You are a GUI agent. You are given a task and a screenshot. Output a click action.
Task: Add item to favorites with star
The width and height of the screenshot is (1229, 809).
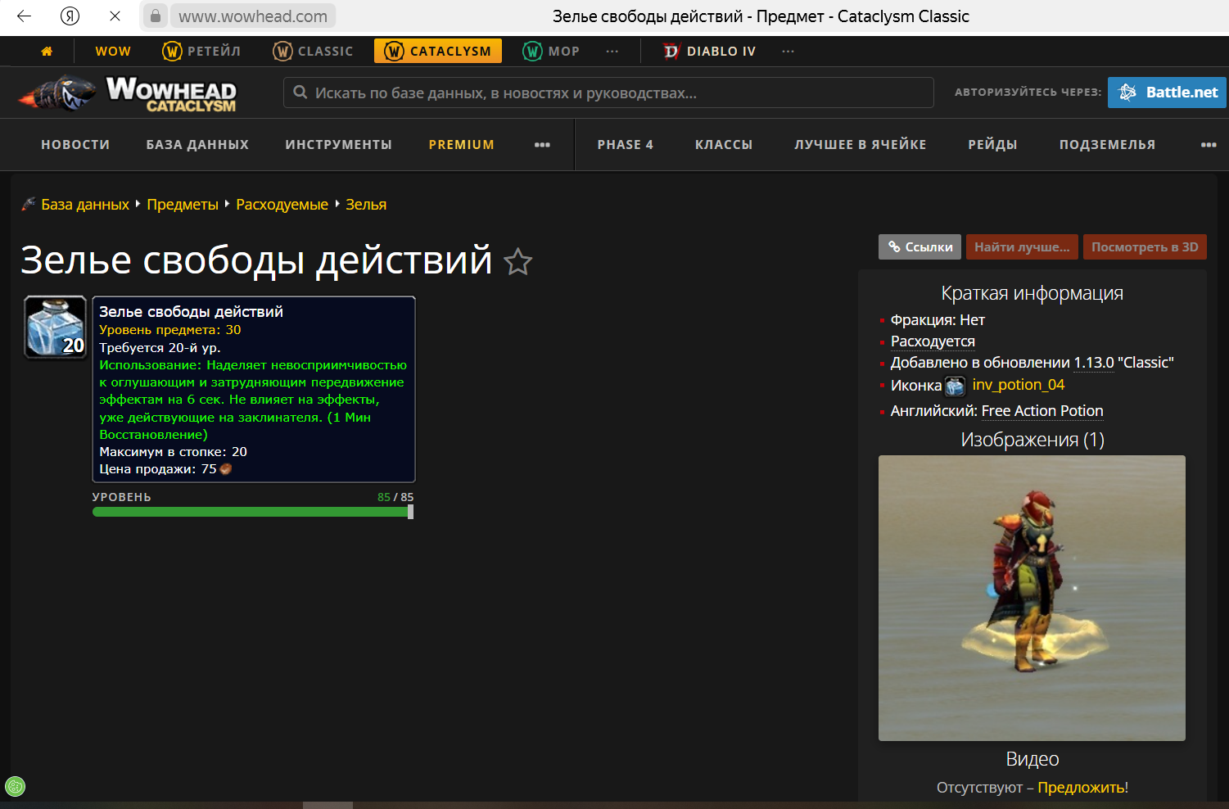click(x=517, y=262)
